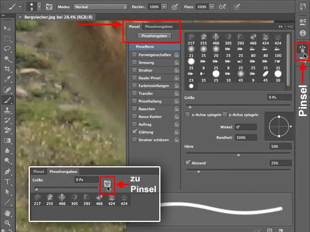Click toggle brush panel button in inset
The image size is (310, 232).
tap(107, 184)
